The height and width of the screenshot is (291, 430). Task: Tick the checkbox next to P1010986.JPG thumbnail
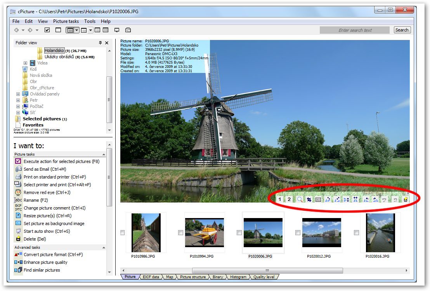coord(123,232)
